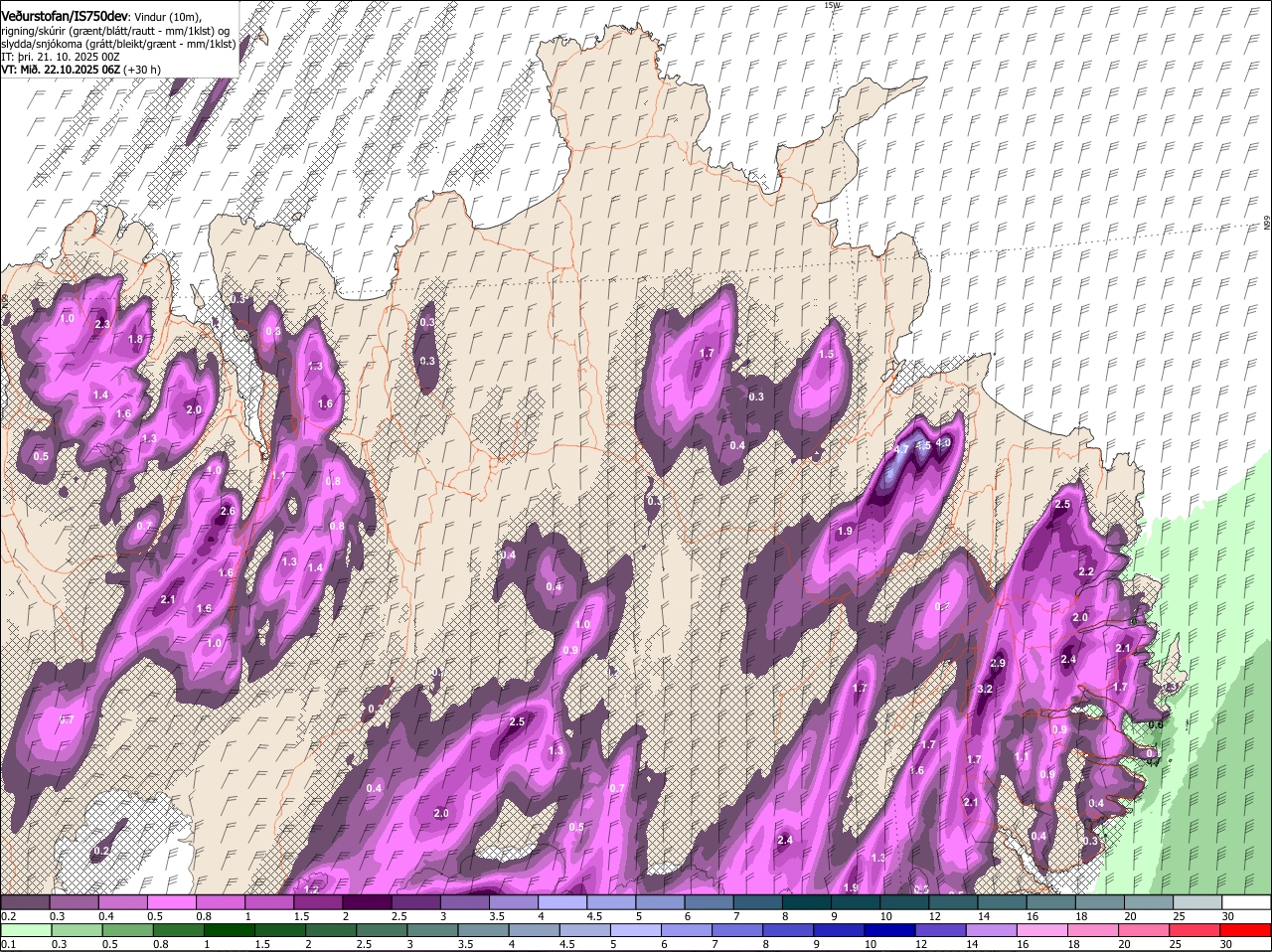This screenshot has height=952, width=1272.
Task: Click the 2.2 precipitation value on the map
Action: tap(1086, 571)
